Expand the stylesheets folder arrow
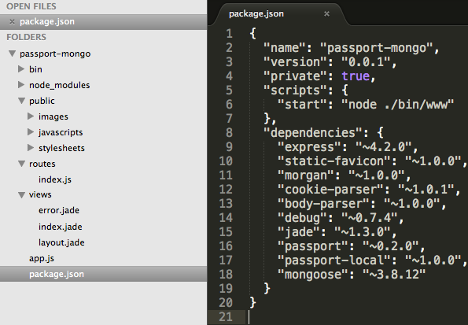 click(31, 148)
